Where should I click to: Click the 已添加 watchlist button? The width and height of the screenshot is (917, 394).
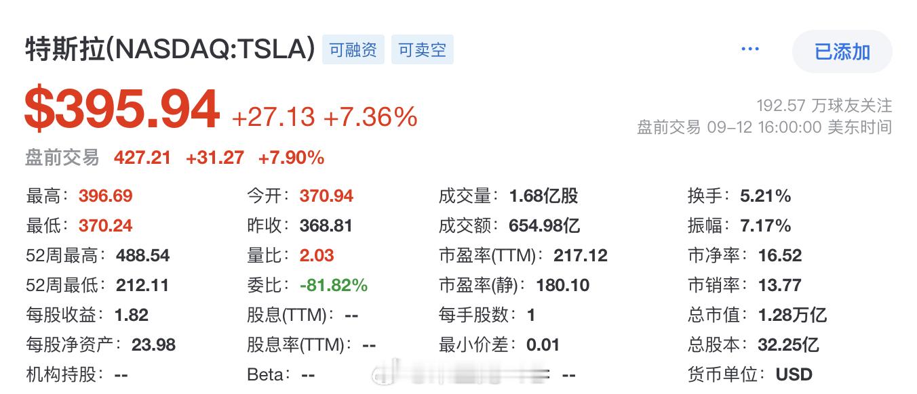pyautogui.click(x=842, y=51)
